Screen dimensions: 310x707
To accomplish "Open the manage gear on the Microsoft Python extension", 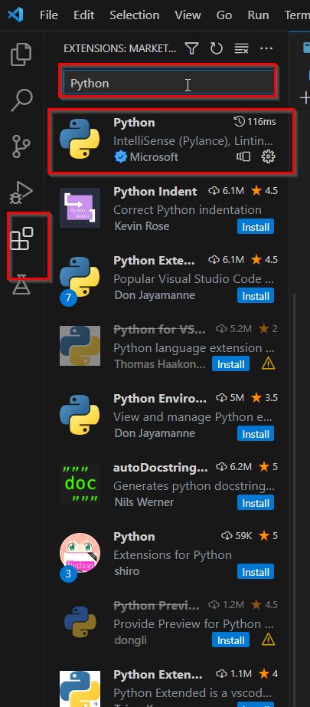I will (x=268, y=156).
